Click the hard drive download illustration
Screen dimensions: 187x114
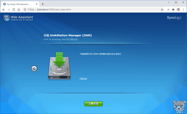point(59,66)
